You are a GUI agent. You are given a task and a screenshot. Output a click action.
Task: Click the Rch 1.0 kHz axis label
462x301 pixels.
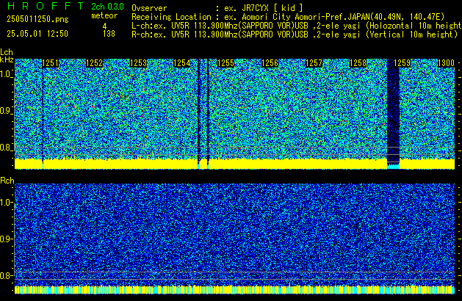point(6,203)
